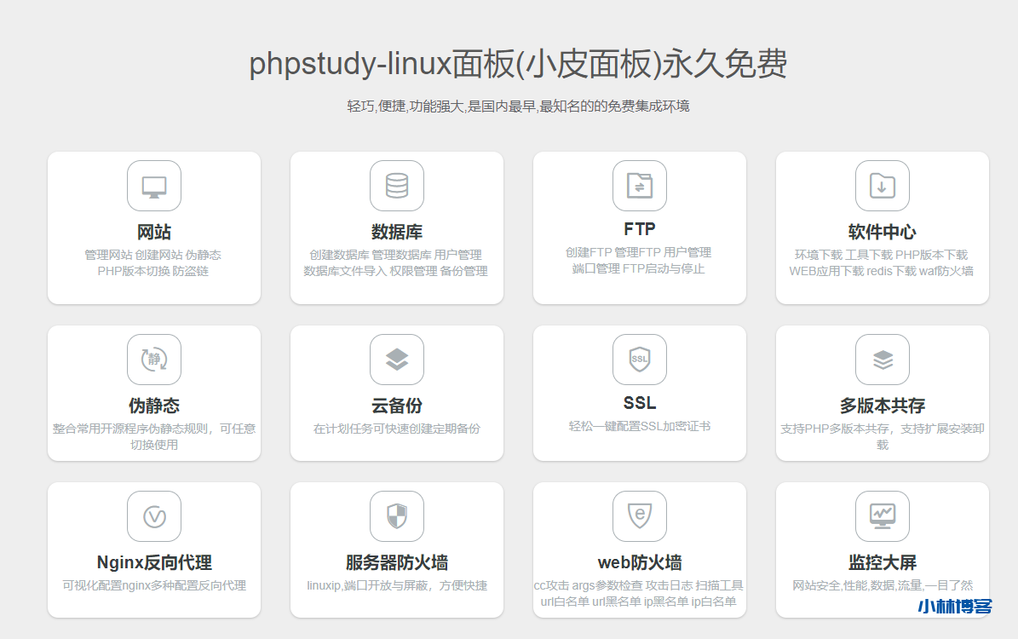Open the 数据库 feature card
Viewport: 1018px width, 639px height.
click(x=396, y=227)
